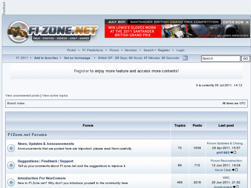Open the Portal menu item
The width and height of the screenshot is (251, 188).
pos(71,50)
